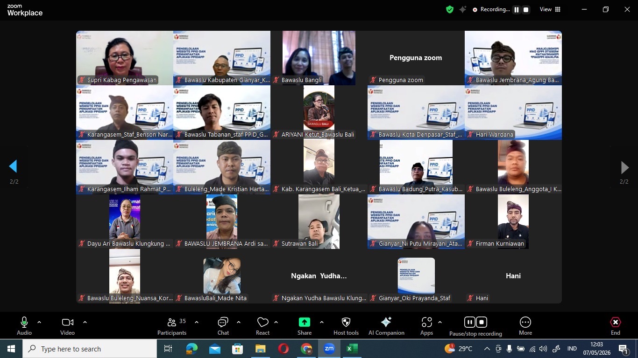638x358 pixels.
Task: Toggle the microphone with the Audio button
Action: coord(24,326)
